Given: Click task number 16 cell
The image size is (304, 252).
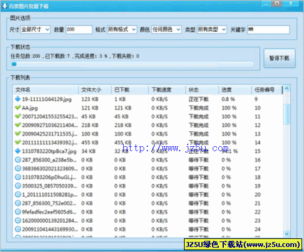Looking at the screenshot, I should (257, 160).
